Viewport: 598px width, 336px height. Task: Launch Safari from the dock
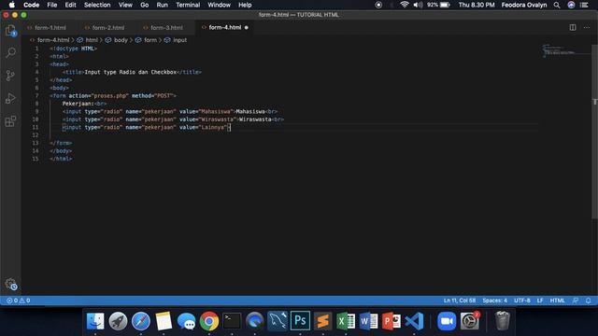[x=141, y=321]
